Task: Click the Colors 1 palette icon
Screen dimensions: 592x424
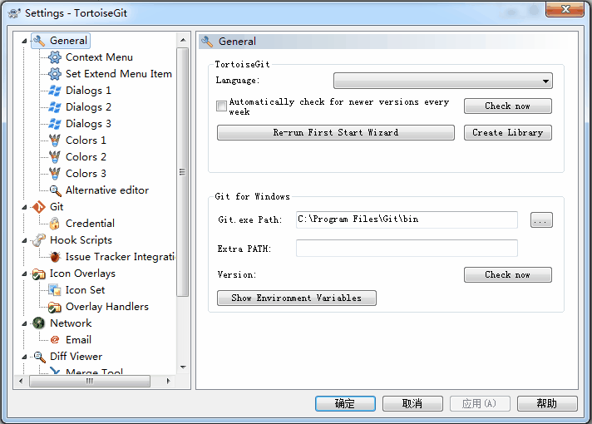Action: click(x=55, y=141)
